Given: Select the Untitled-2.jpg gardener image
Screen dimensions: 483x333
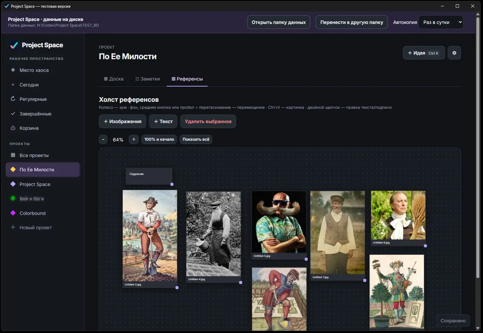Looking at the screenshot, I should pyautogui.click(x=150, y=236).
